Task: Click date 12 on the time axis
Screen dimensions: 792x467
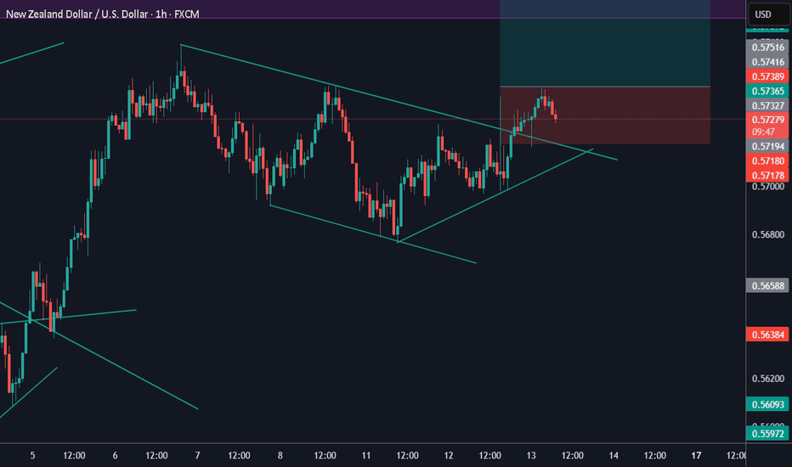Action: coord(449,455)
